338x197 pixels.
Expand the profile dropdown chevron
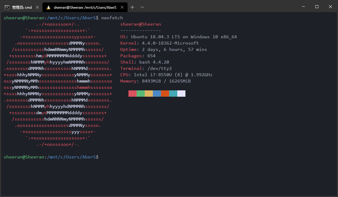coord(142,7)
